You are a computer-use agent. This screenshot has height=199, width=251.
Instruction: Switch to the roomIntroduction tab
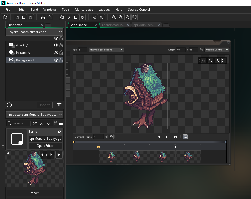(x=113, y=25)
